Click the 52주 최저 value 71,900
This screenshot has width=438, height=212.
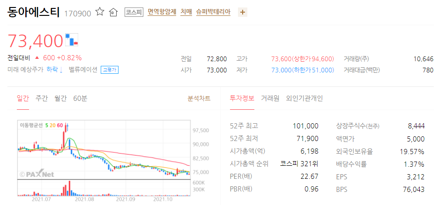(308, 139)
